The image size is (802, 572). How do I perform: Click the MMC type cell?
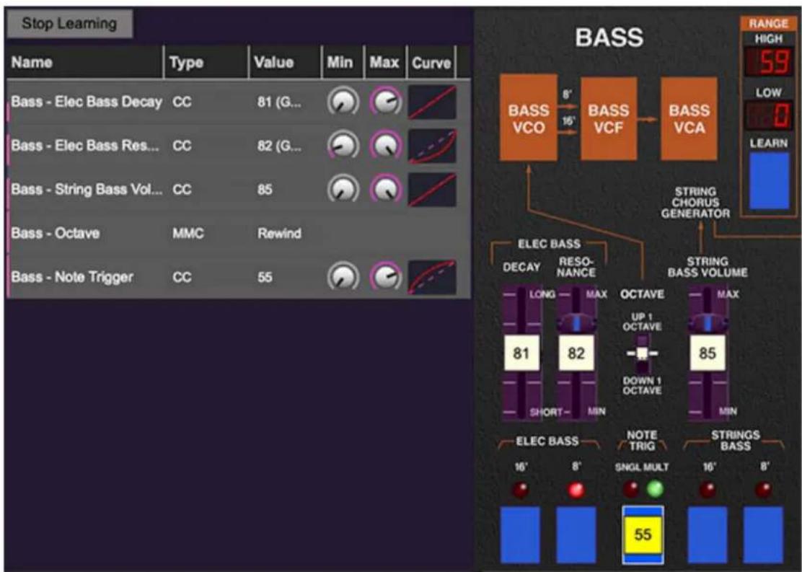188,233
